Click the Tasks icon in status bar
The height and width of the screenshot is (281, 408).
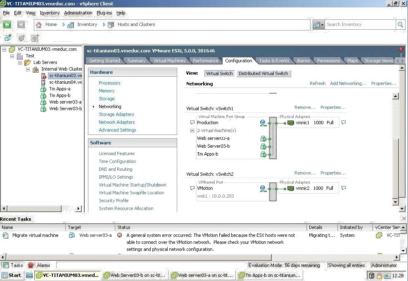point(5,265)
